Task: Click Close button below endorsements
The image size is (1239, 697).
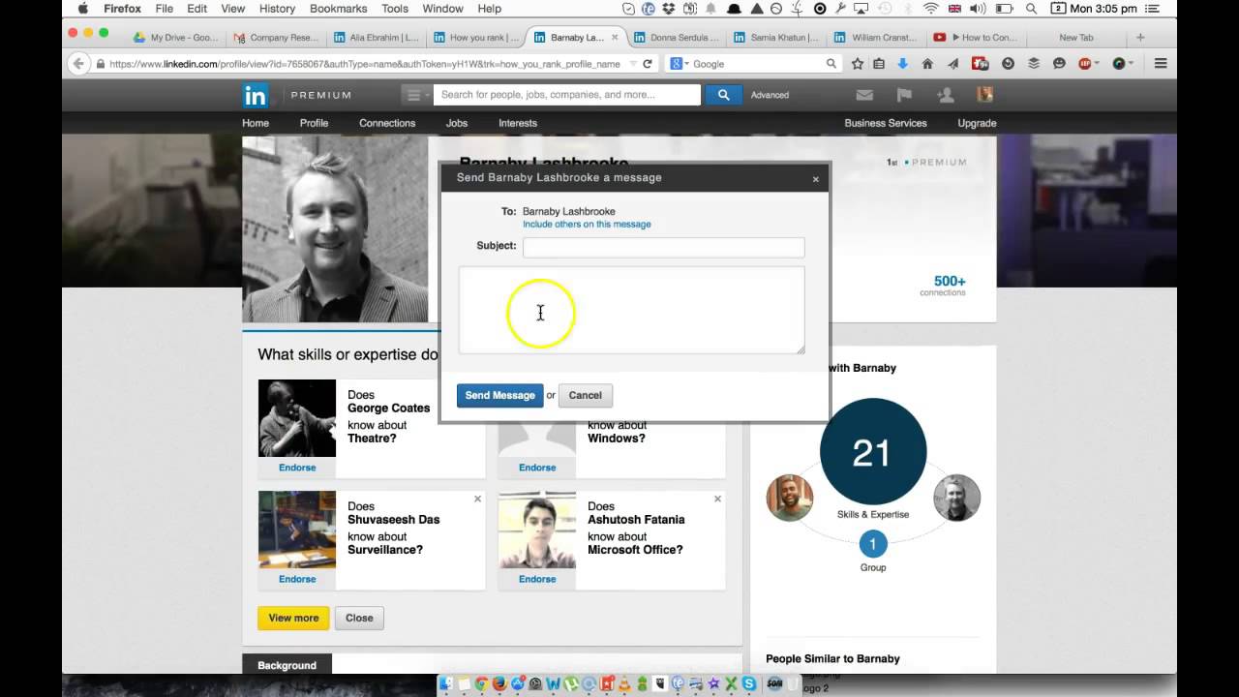Action: click(x=359, y=618)
